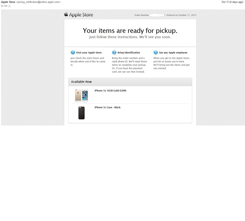Image resolution: width=245 pixels, height=221 pixels.
Task: Click the step 1 numbered circle icon
Action: 73,52
